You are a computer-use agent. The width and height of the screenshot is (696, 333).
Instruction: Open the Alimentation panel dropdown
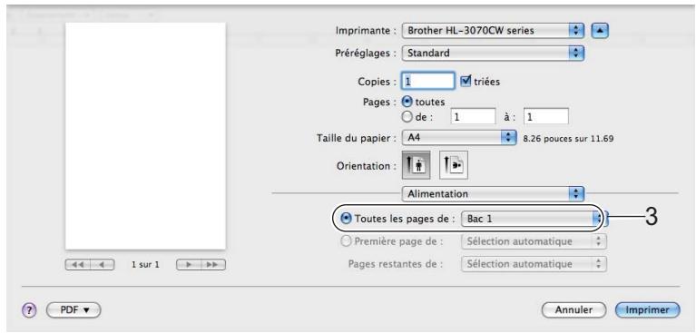click(493, 193)
